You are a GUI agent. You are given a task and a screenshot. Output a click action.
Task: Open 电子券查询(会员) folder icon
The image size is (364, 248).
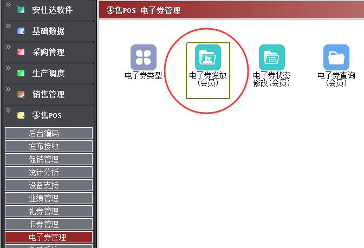point(336,57)
